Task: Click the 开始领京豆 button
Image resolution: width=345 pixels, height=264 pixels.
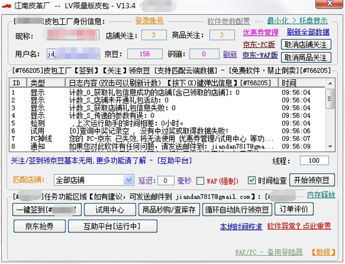Action: click(312, 180)
